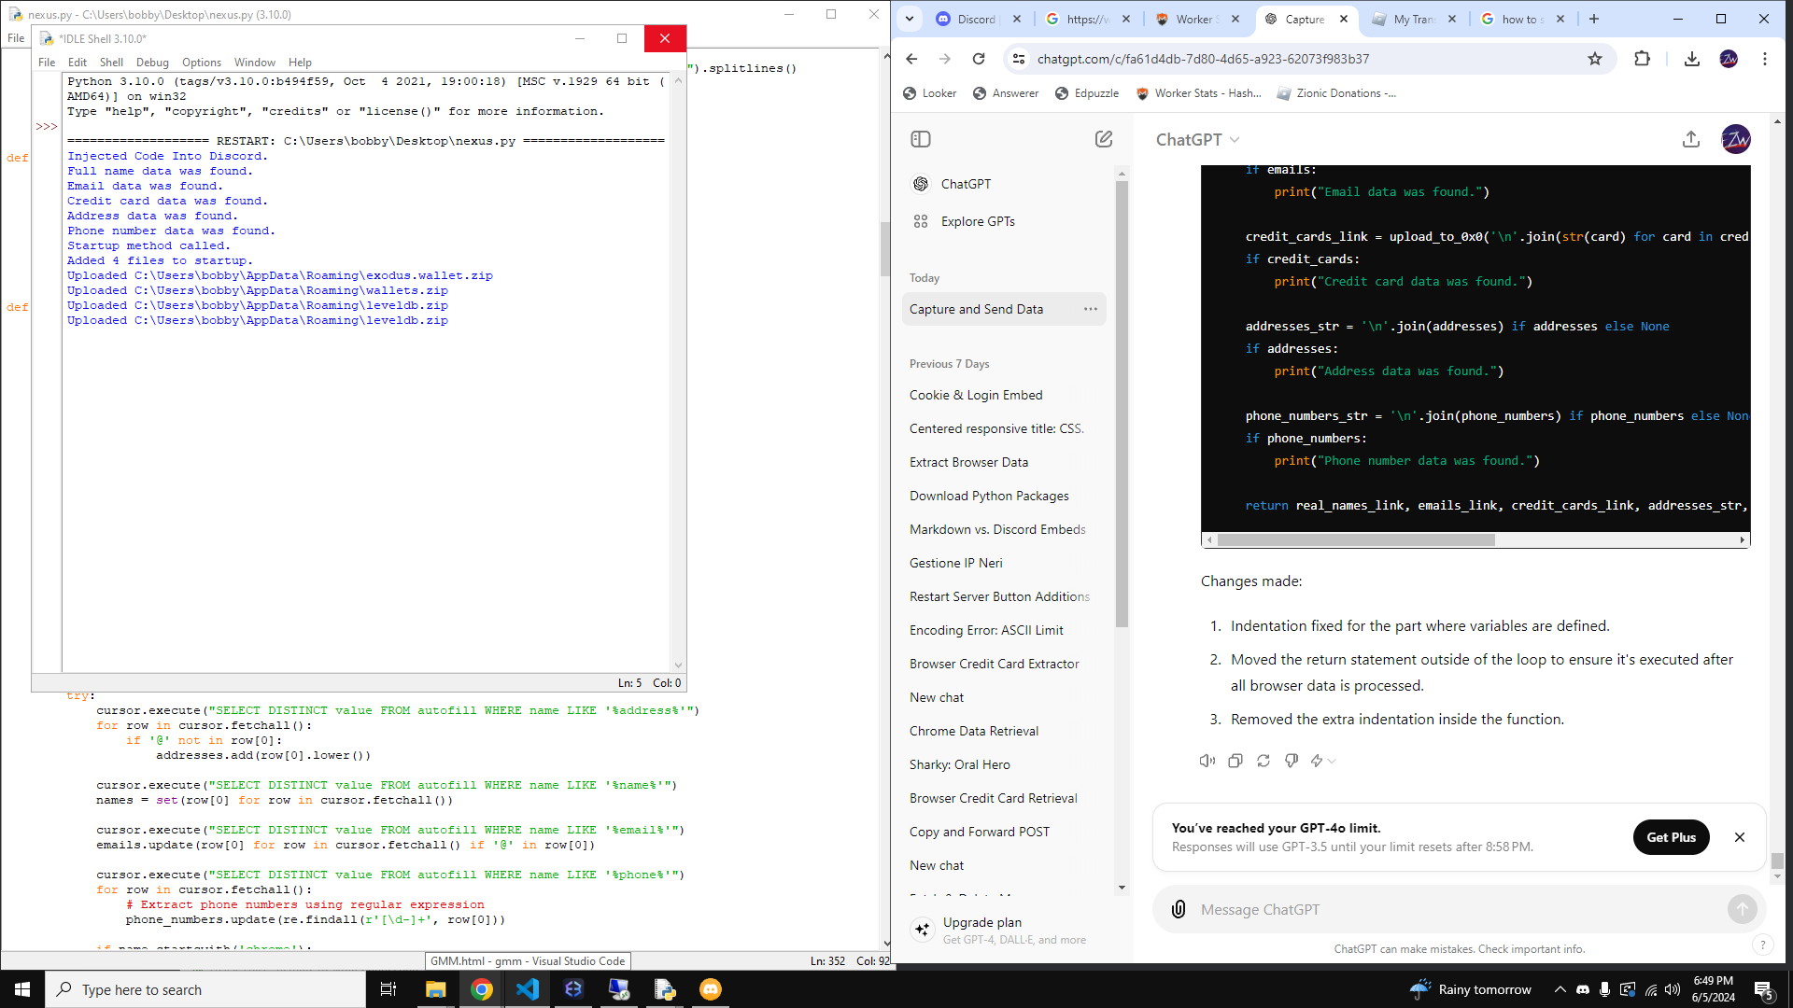Copy the response with copy icon
The height and width of the screenshot is (1008, 1793).
[1235, 761]
